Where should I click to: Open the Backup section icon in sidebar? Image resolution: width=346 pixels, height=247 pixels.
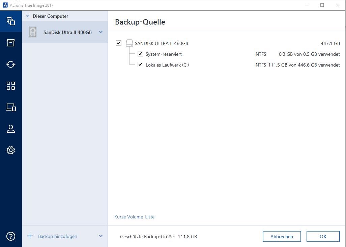click(x=11, y=21)
